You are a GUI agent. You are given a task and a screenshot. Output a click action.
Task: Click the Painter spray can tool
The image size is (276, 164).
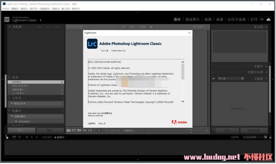pyautogui.click(x=99, y=131)
